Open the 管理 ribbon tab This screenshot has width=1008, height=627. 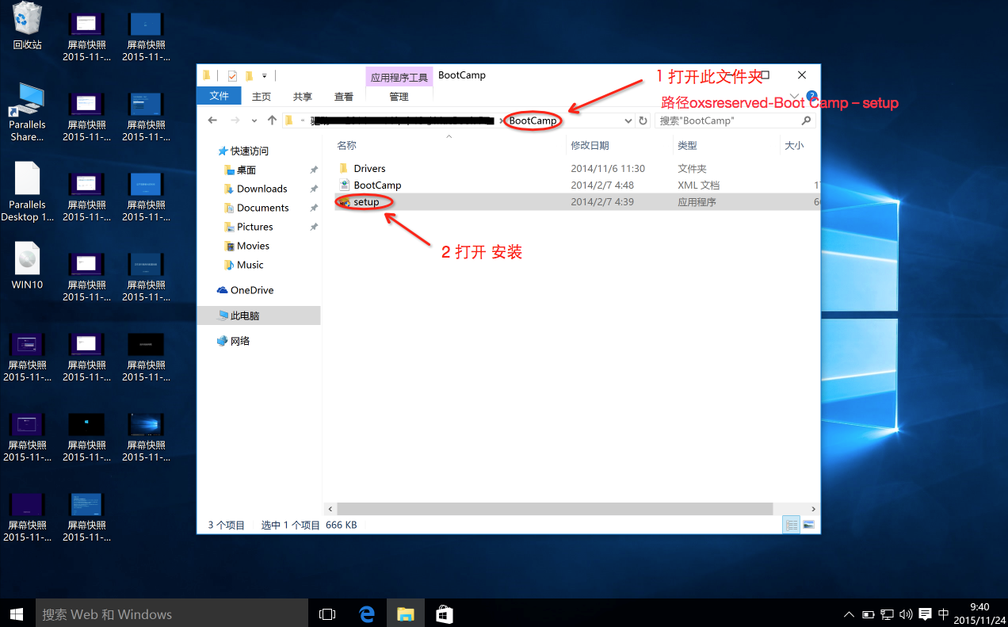coord(399,97)
